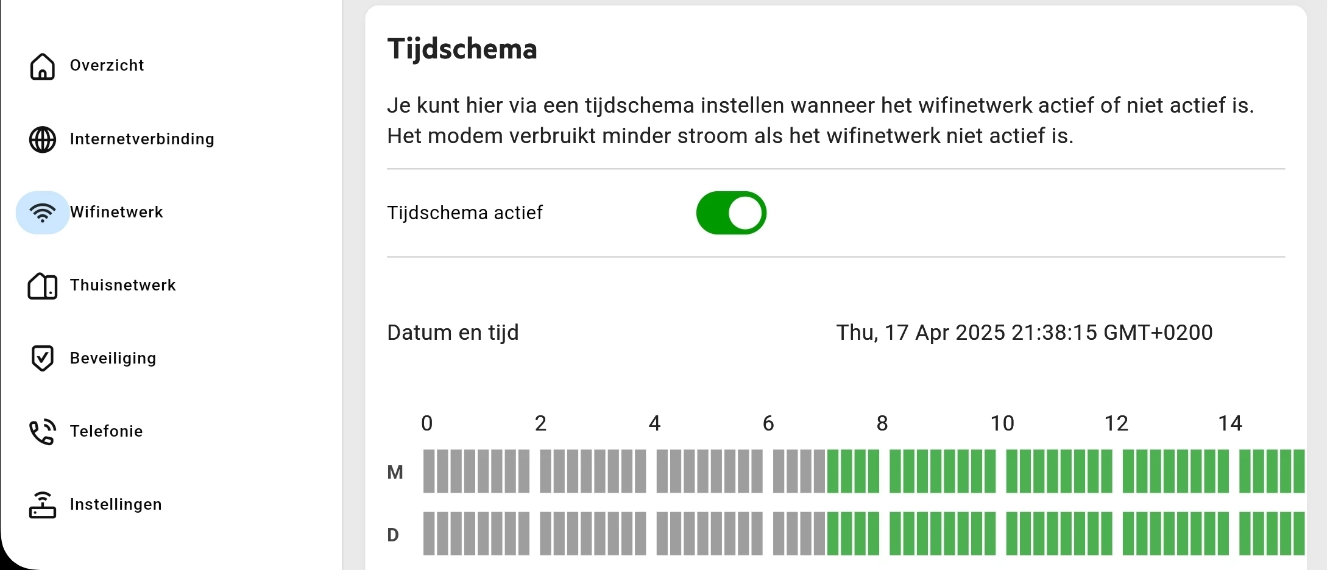This screenshot has height=570, width=1330.
Task: Click the Telefonie phone icon
Action: [42, 432]
